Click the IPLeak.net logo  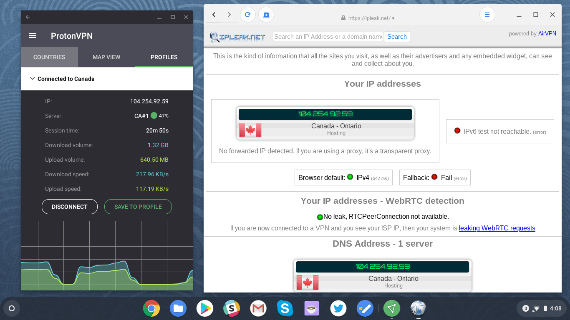point(237,37)
